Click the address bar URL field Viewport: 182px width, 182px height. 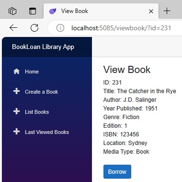pyautogui.click(x=121, y=28)
